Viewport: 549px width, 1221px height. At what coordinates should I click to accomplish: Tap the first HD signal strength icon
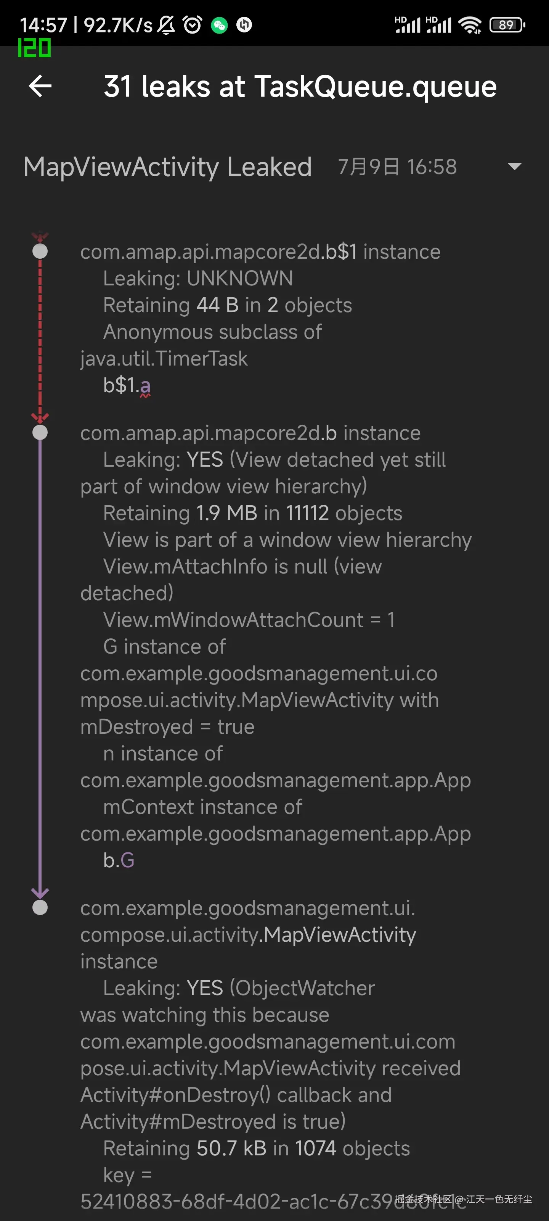pos(408,25)
